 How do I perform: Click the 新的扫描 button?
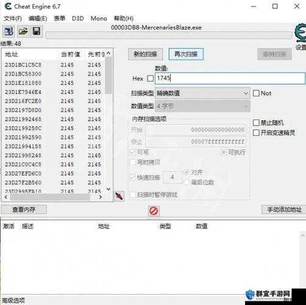(145, 54)
